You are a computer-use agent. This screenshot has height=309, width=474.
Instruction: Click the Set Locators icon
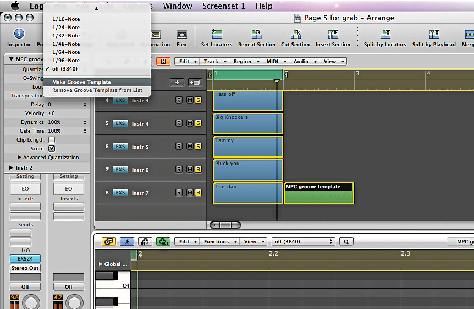point(217,34)
